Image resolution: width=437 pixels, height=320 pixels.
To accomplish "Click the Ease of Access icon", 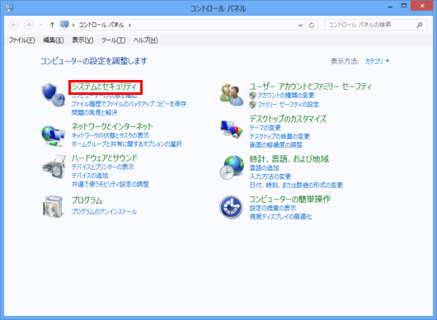I will coord(231,207).
